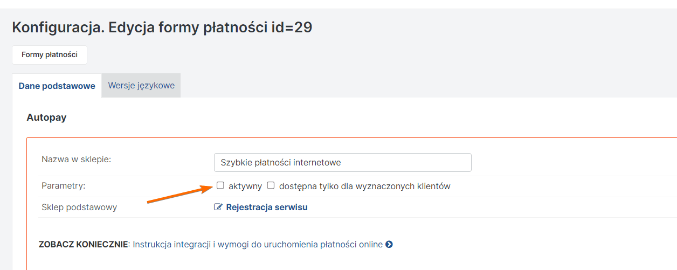Click the bold 'ZOBACZ KONIECZNIE' text
Viewport: 677px width, 270px height.
pos(84,245)
